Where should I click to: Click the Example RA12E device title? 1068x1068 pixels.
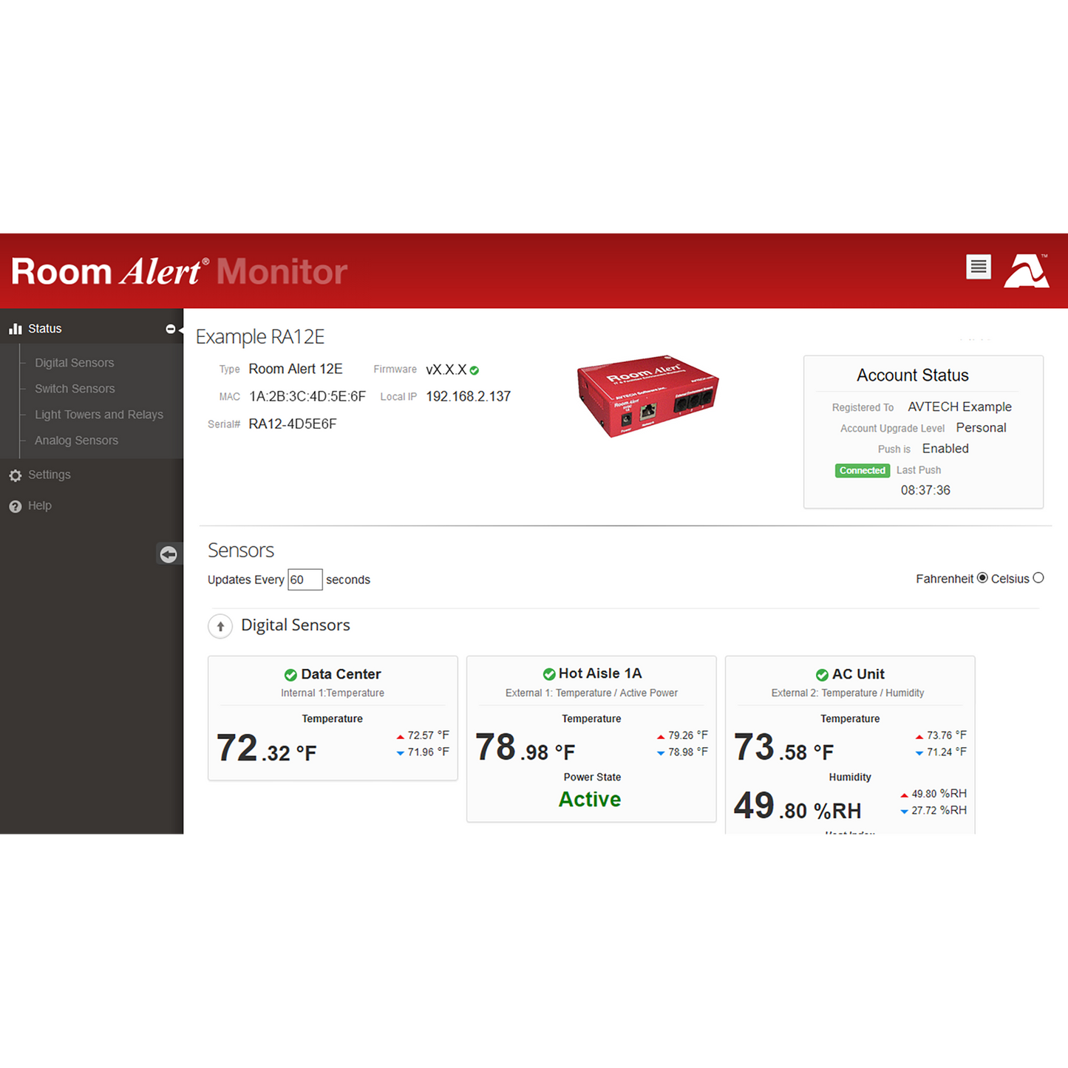pos(260,337)
